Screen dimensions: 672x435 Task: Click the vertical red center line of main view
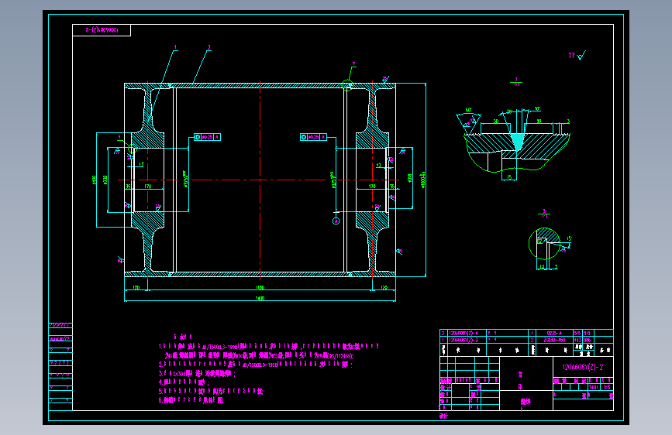point(260,180)
